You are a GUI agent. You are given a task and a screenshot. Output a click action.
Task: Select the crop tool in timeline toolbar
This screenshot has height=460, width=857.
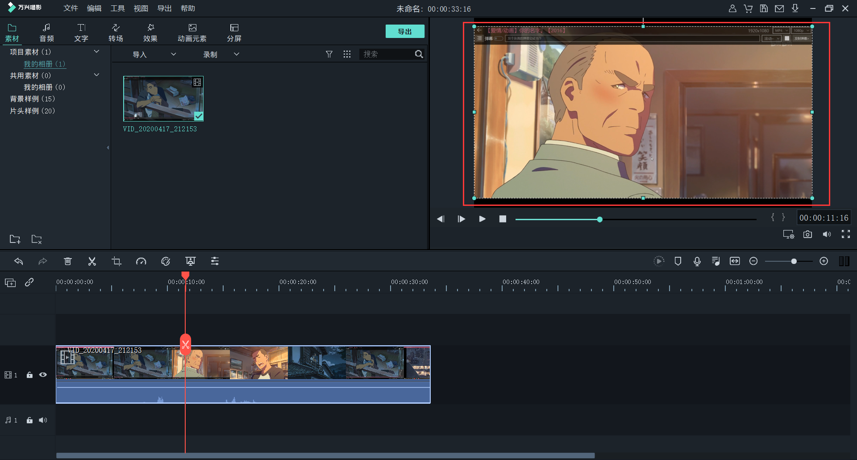click(x=116, y=261)
